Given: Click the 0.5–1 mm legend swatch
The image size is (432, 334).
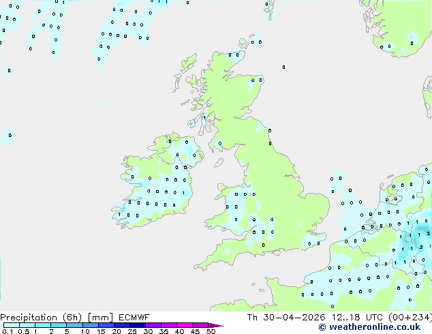Looking at the screenshot, I should pyautogui.click(x=27, y=325).
